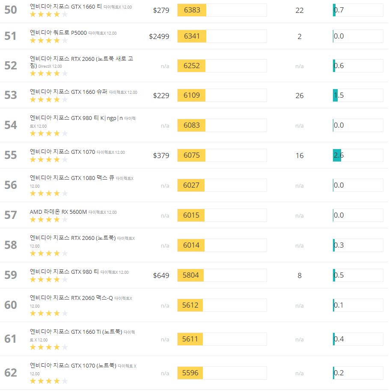This screenshot has height=392, width=389.
Task: Open the GeForce GTX 1660 Ti desktop link
Action: (x=65, y=6)
